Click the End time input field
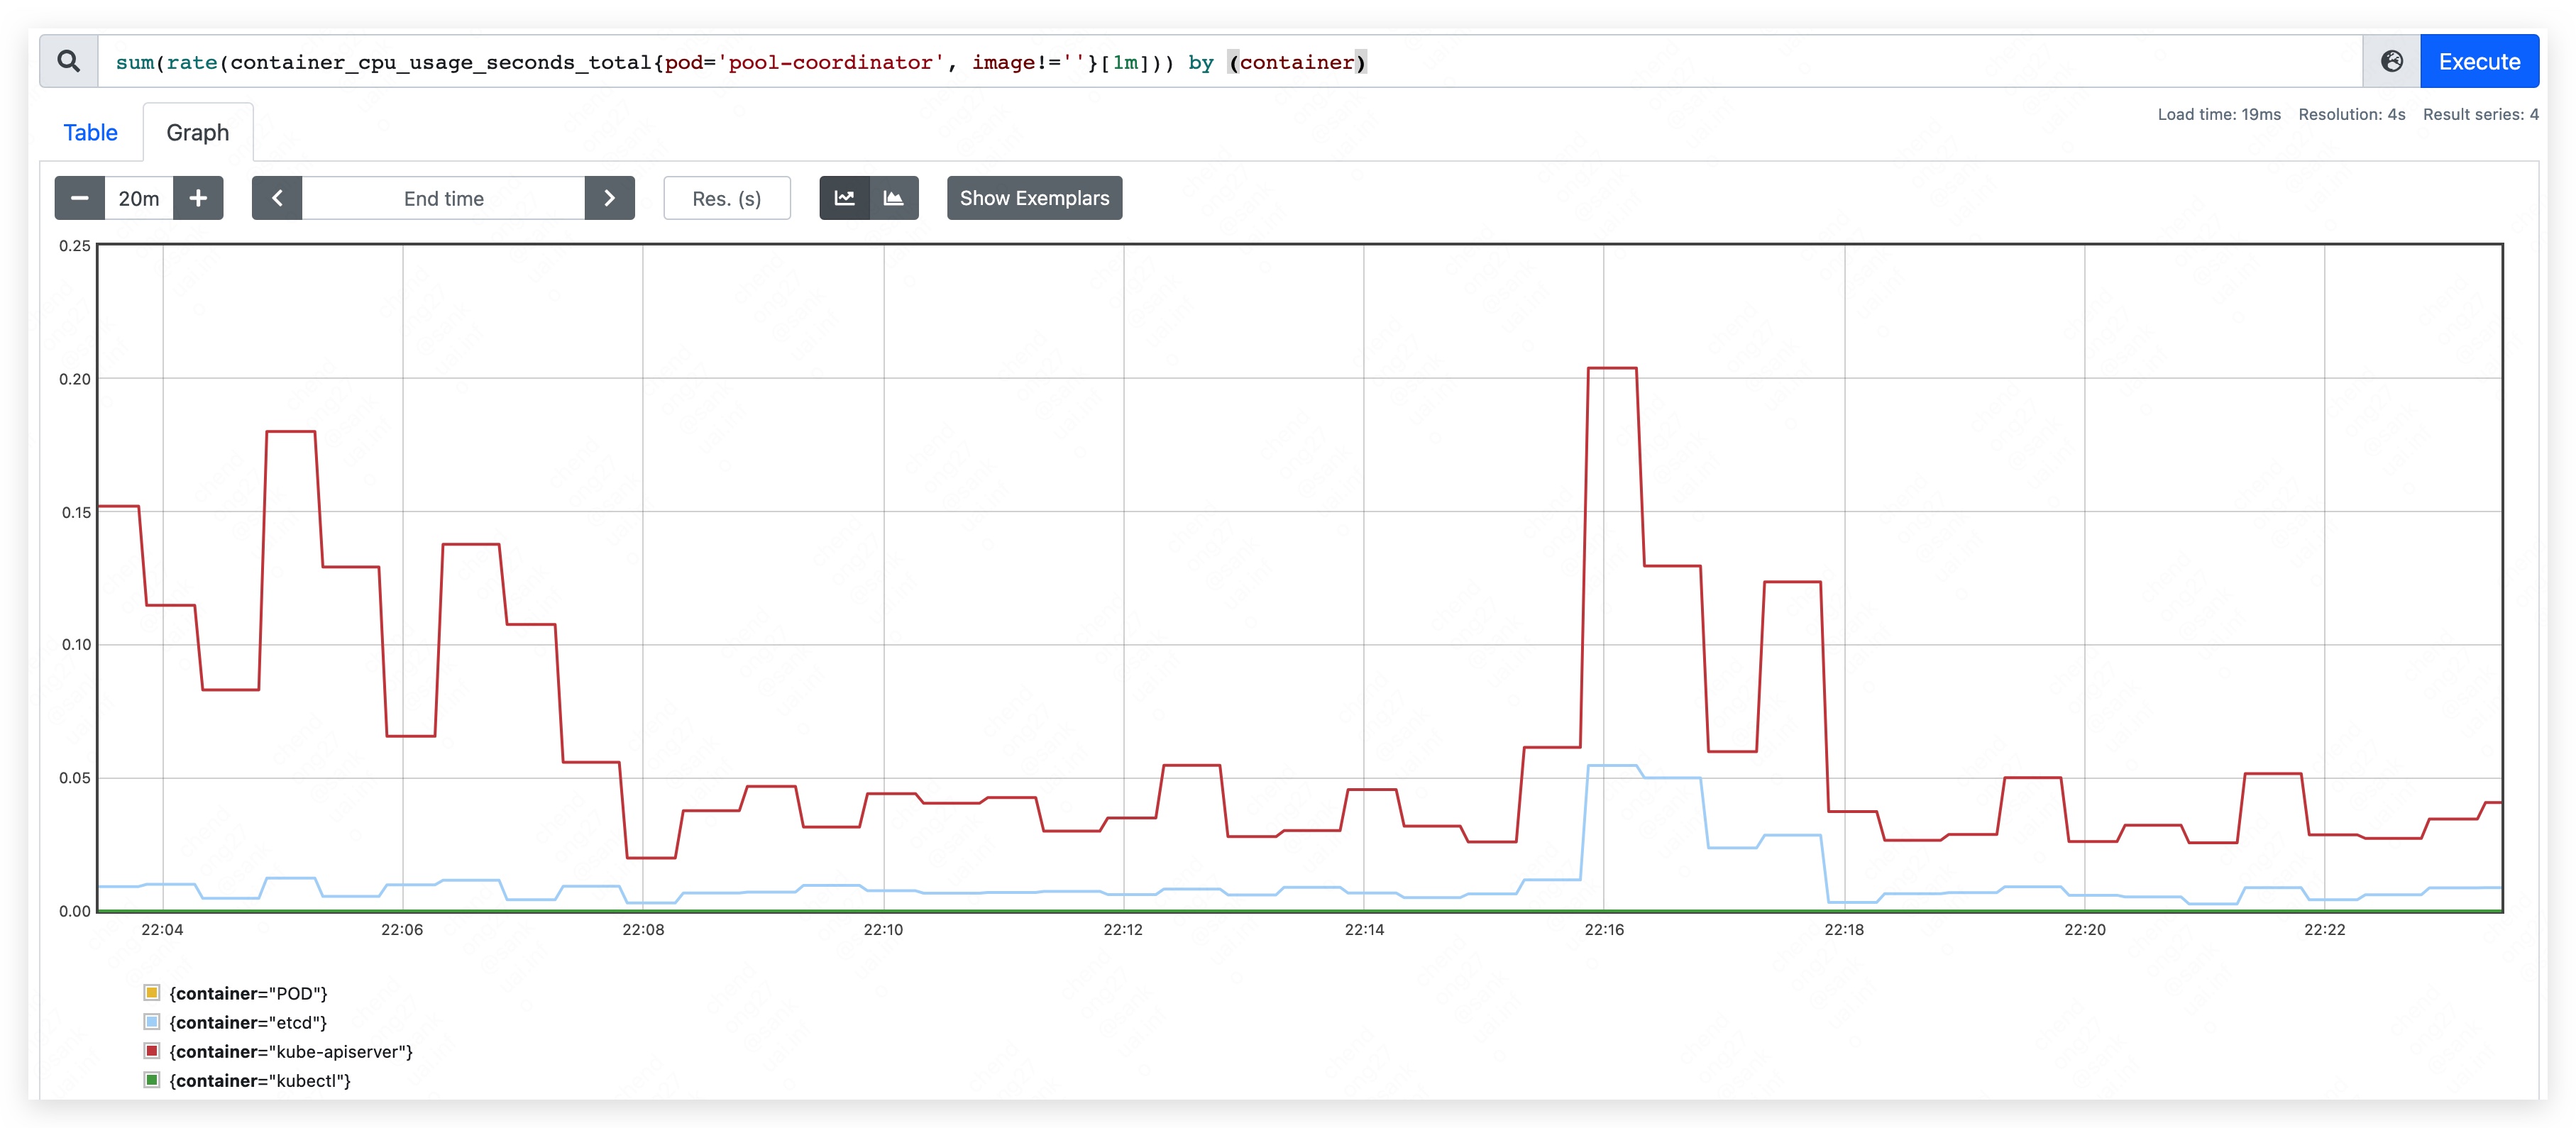The width and height of the screenshot is (2576, 1128). (443, 198)
